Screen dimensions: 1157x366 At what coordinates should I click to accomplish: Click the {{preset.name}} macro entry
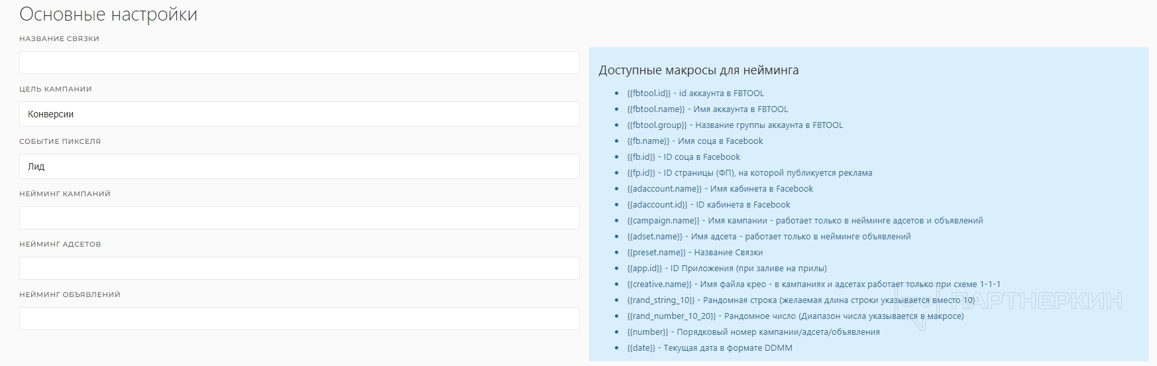point(694,253)
